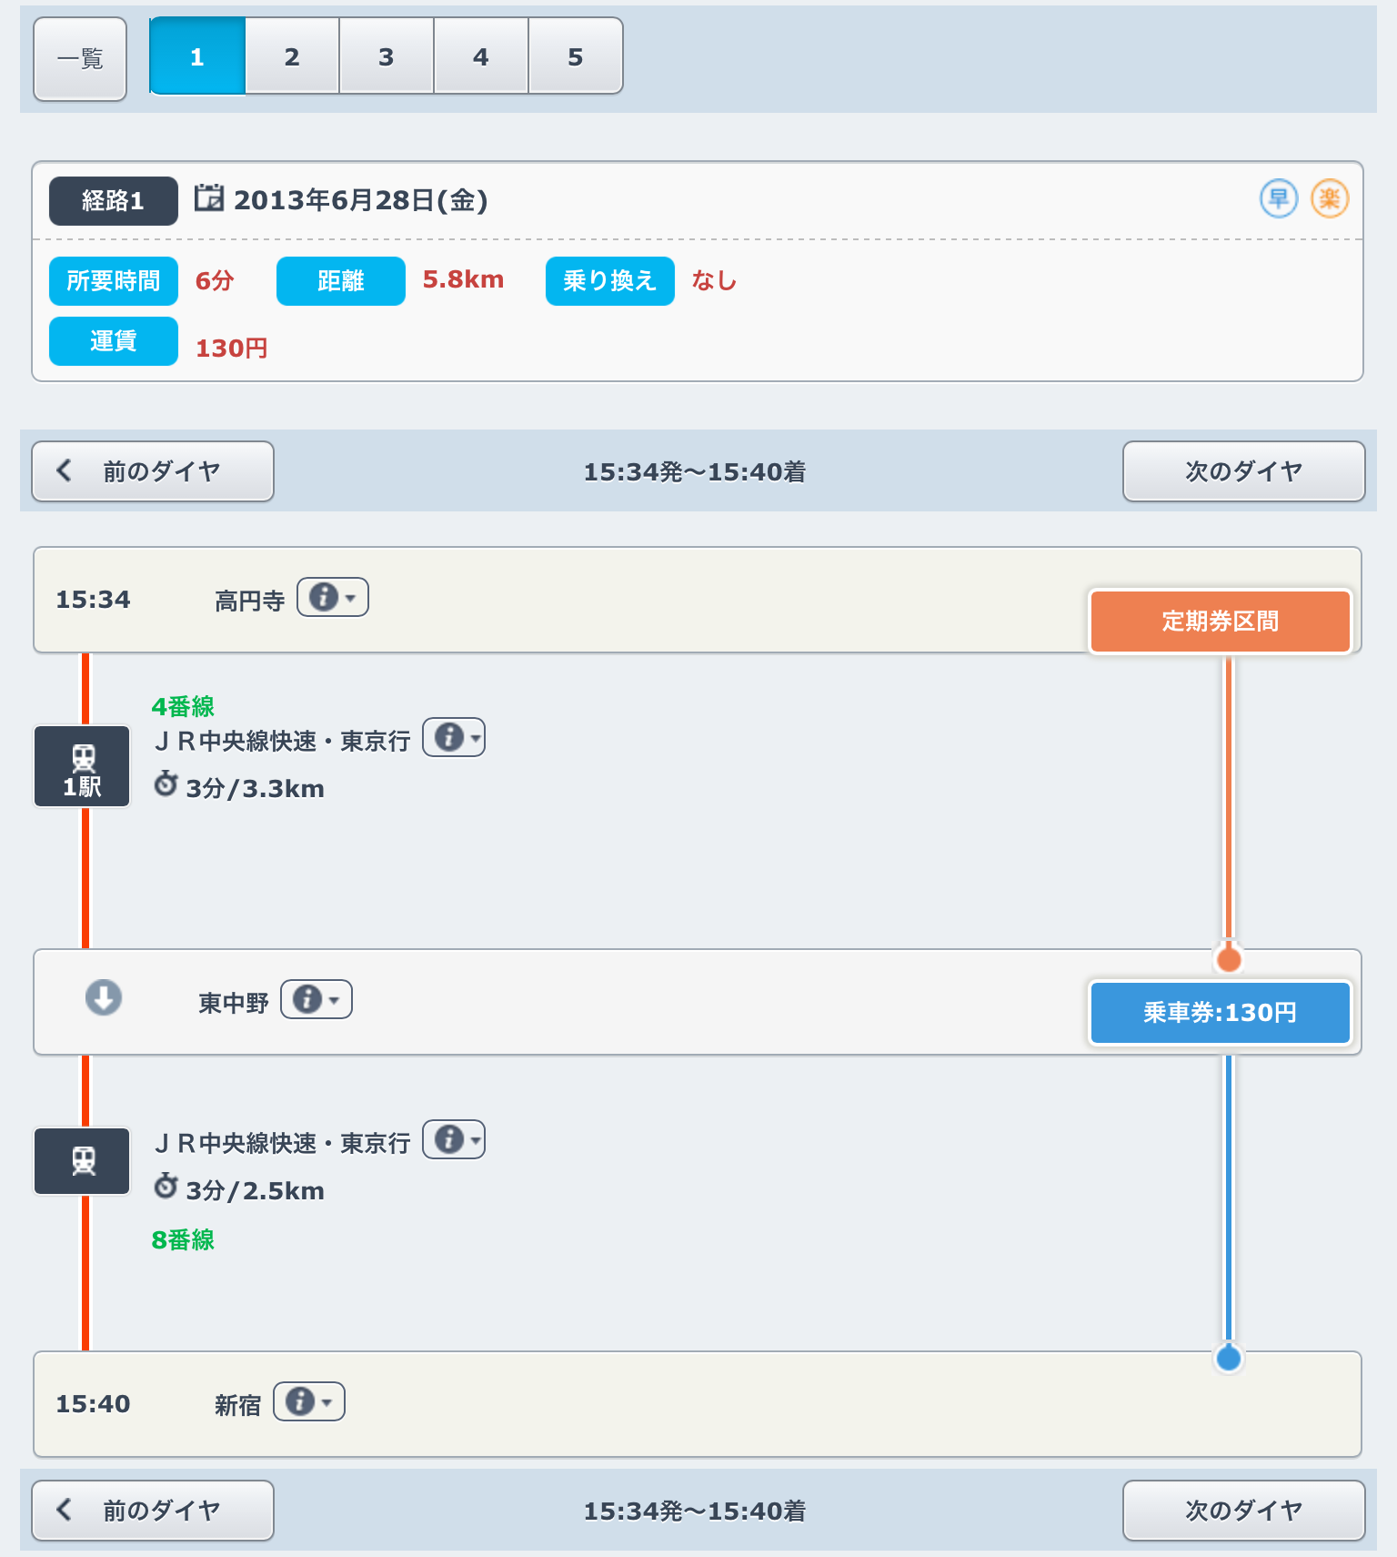This screenshot has width=1397, height=1557.
Task: Click the stopwatch icon next to 3分/3.3km
Action: 166,784
